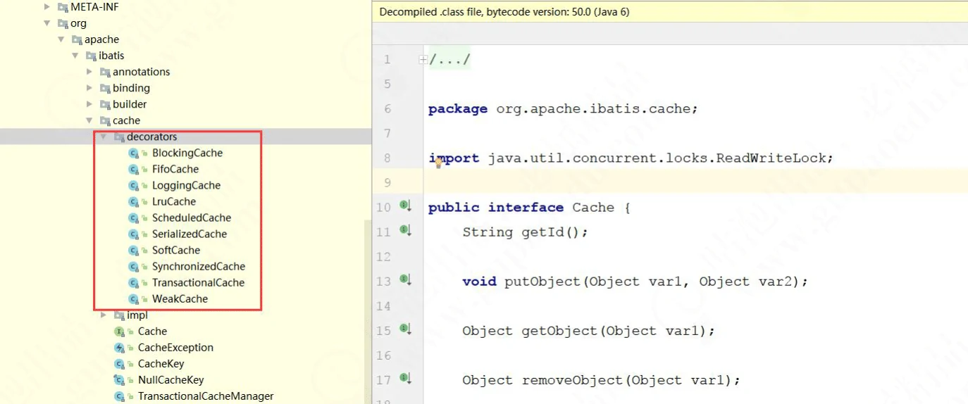Click the NullCacheKey class icon
968x404 pixels.
[x=119, y=380]
